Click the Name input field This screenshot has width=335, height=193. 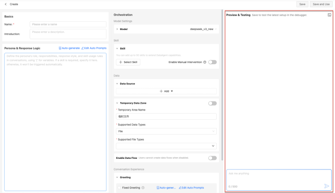68,24
